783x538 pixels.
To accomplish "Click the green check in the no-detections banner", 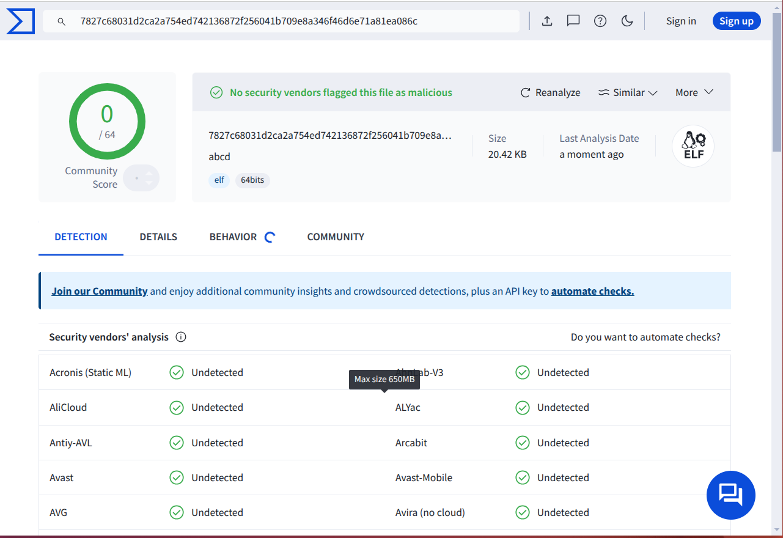I will (216, 92).
